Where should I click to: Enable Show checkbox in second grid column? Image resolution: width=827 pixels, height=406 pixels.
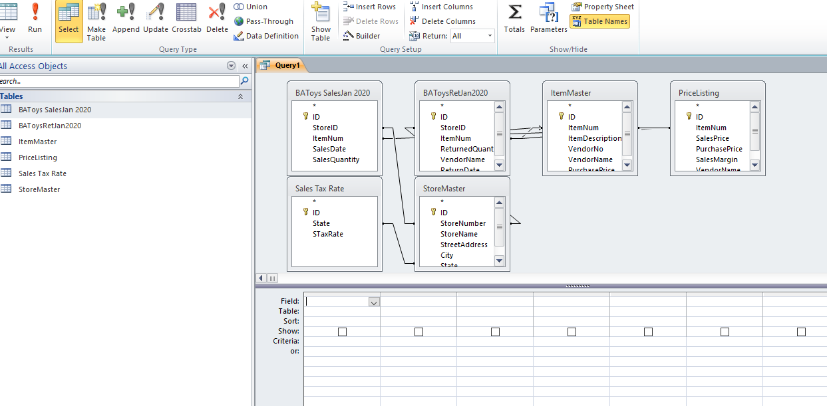tap(418, 332)
